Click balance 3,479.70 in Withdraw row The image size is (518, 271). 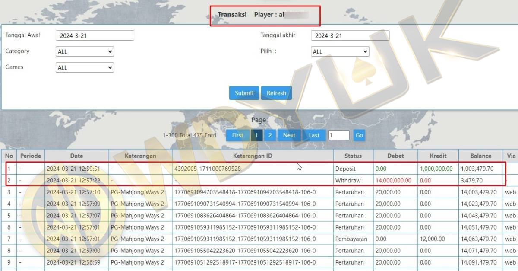(472, 180)
